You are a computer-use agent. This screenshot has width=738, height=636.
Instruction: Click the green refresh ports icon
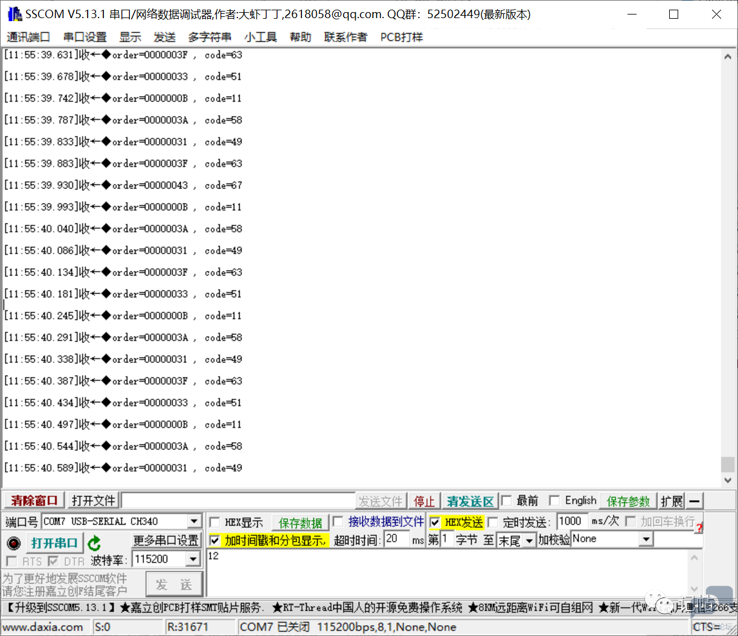[94, 543]
